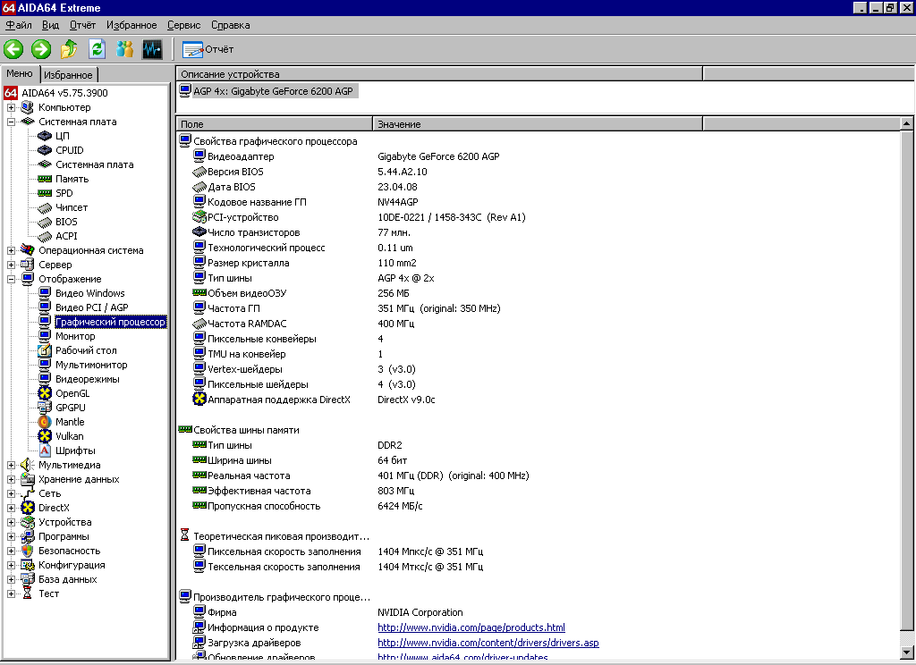Click the green back arrow toolbar icon
The height and width of the screenshot is (665, 916).
13,49
